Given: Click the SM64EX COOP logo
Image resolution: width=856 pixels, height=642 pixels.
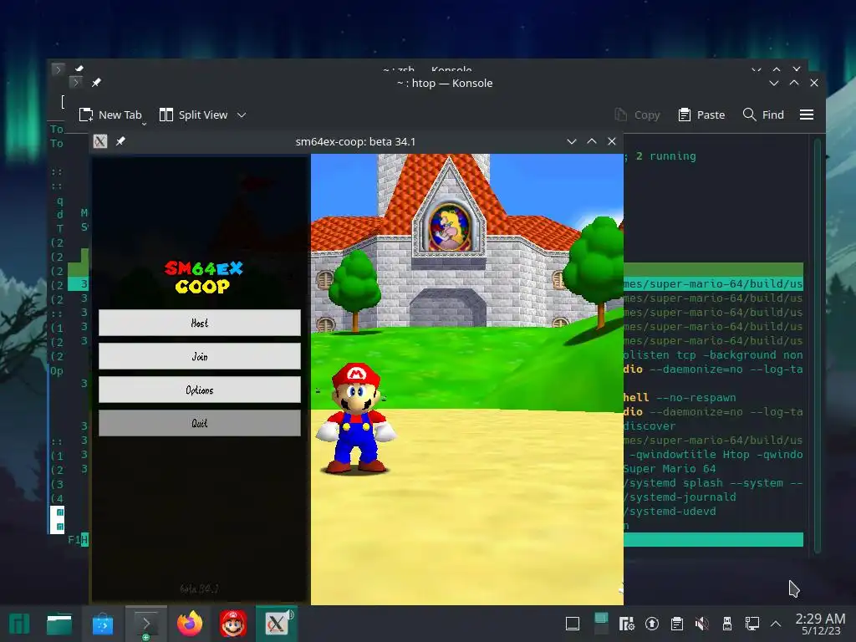Looking at the screenshot, I should (x=204, y=278).
